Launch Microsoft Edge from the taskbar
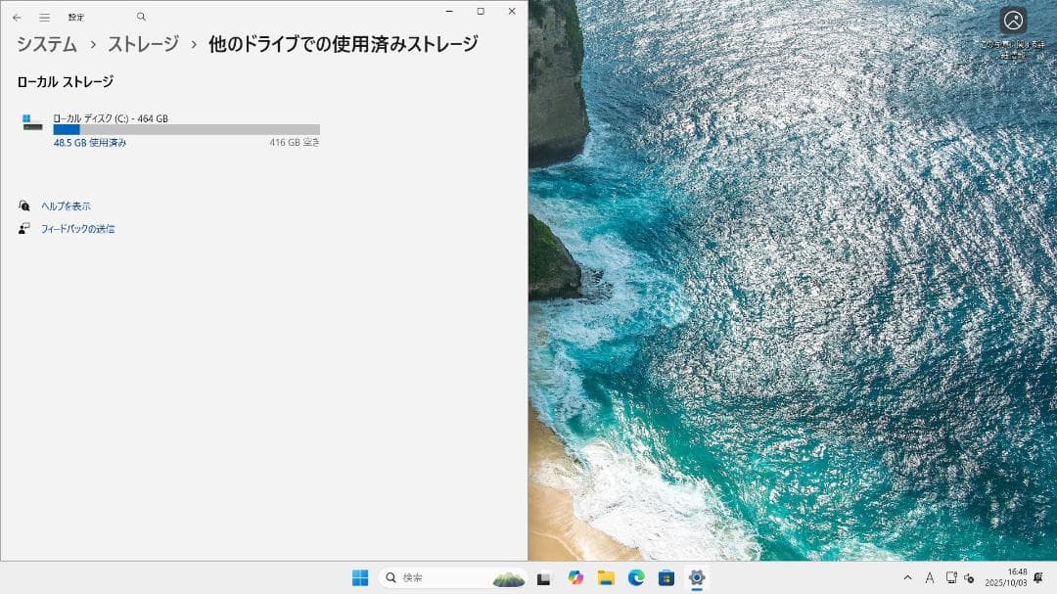Viewport: 1057px width, 594px height. point(635,577)
